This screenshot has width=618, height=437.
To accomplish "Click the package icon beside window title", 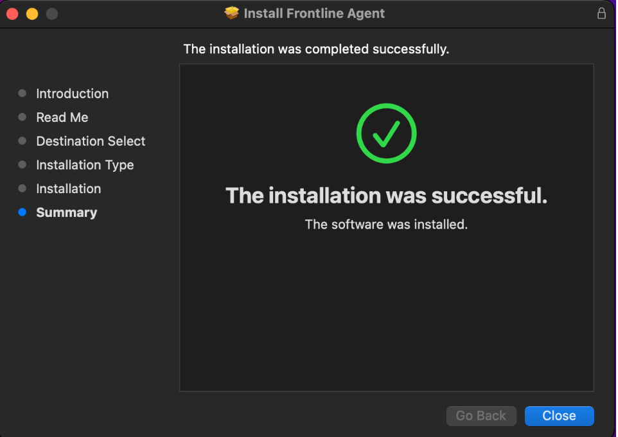I will (232, 13).
